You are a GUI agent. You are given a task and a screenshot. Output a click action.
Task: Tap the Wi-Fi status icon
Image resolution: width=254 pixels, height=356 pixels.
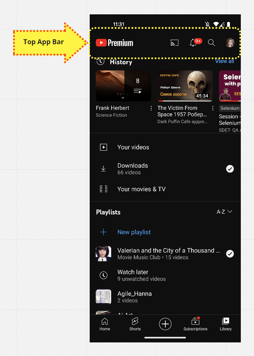(x=216, y=24)
